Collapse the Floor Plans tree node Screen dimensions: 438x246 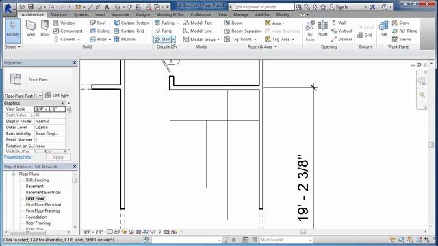pyautogui.click(x=13, y=174)
